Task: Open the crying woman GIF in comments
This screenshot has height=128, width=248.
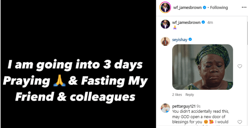Action: 202,67
